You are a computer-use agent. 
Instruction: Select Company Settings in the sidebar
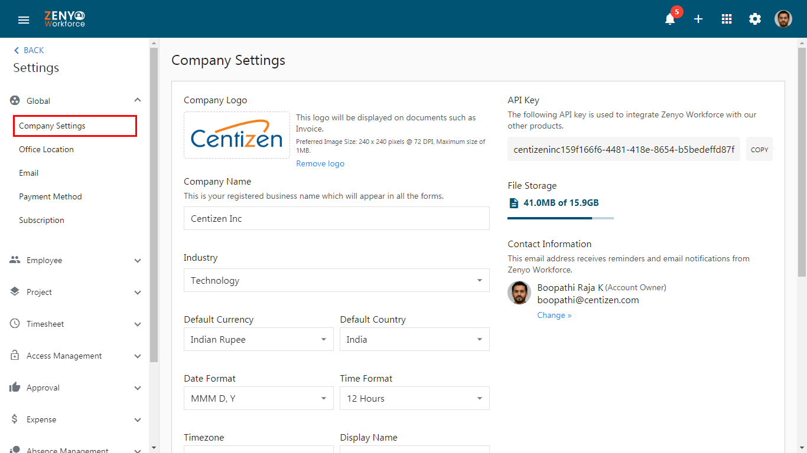(75, 126)
